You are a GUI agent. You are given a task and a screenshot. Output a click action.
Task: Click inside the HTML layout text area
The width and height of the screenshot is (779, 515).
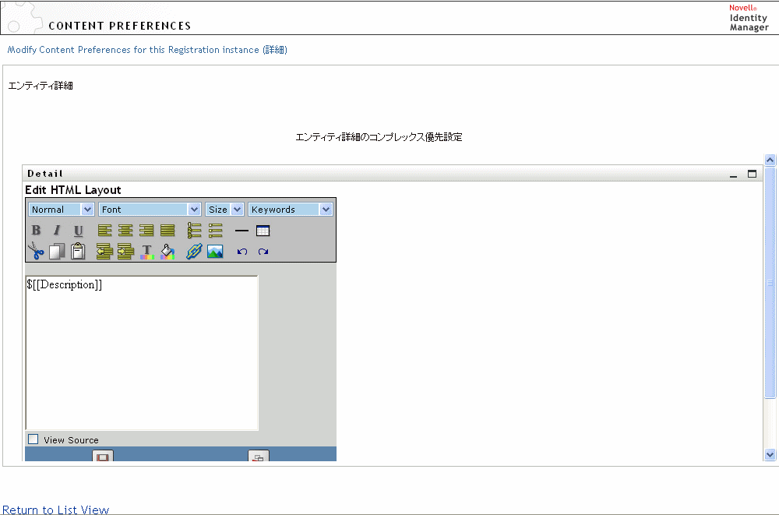click(142, 353)
